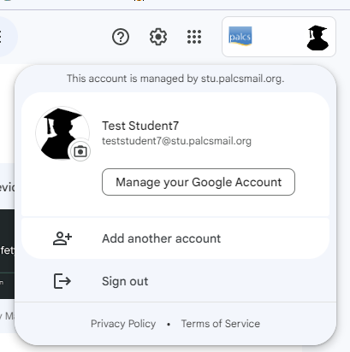
Task: Click the large Test Student7 profile picture
Action: 62,133
